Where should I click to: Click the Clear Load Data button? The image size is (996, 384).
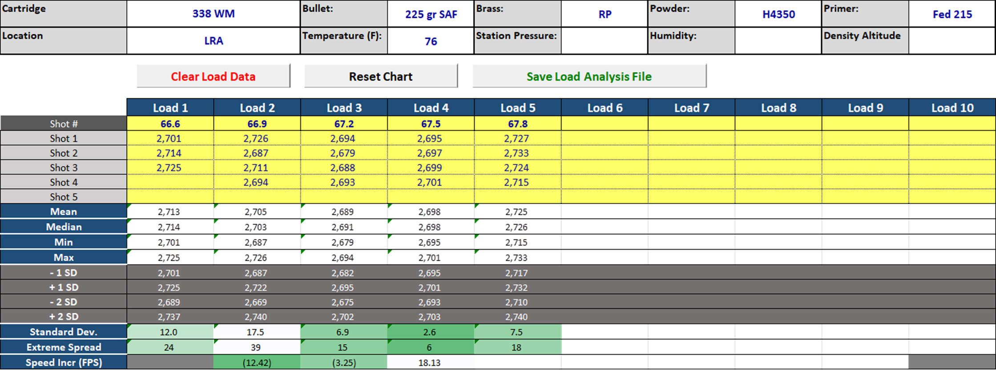tap(213, 77)
